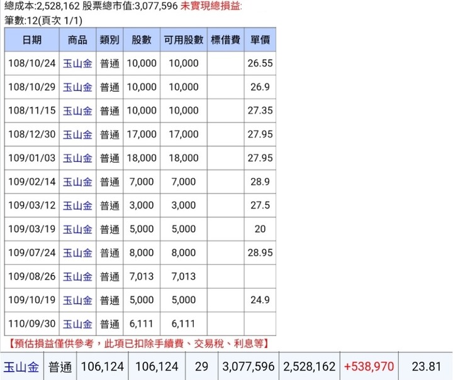453x380 pixels.
Task: Select date cell 108/11/15
Action: 32,111
